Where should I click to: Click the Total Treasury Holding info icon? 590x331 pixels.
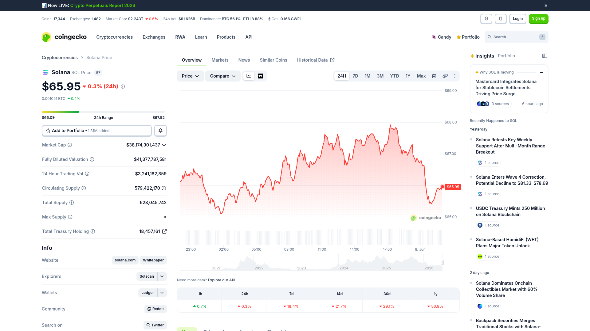click(x=93, y=231)
